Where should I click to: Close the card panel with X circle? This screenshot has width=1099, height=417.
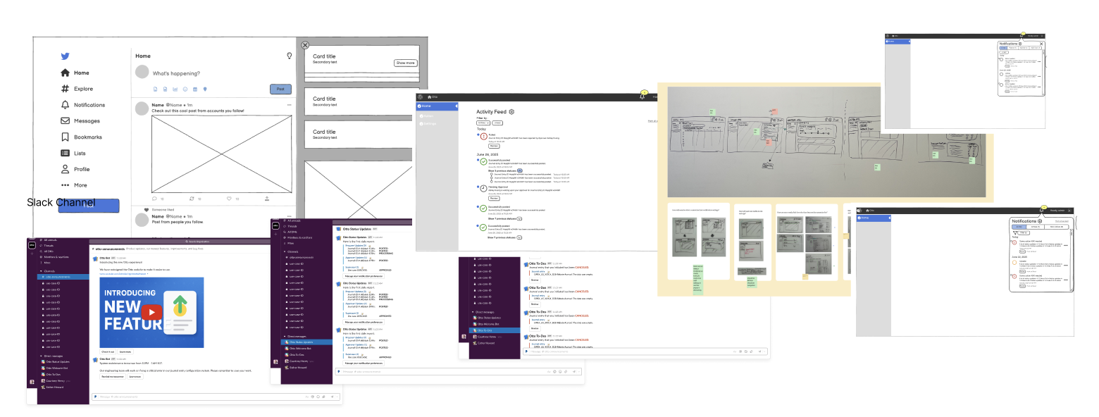click(x=305, y=45)
